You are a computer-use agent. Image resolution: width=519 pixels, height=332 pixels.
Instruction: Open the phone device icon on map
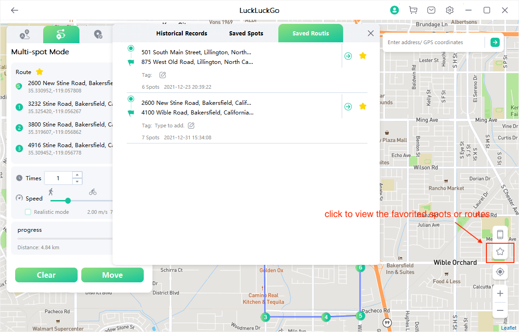pos(500,234)
